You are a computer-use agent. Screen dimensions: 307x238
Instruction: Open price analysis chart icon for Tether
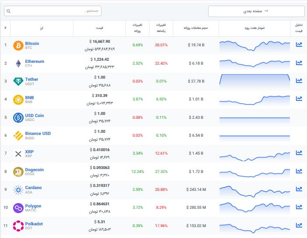click(299, 81)
